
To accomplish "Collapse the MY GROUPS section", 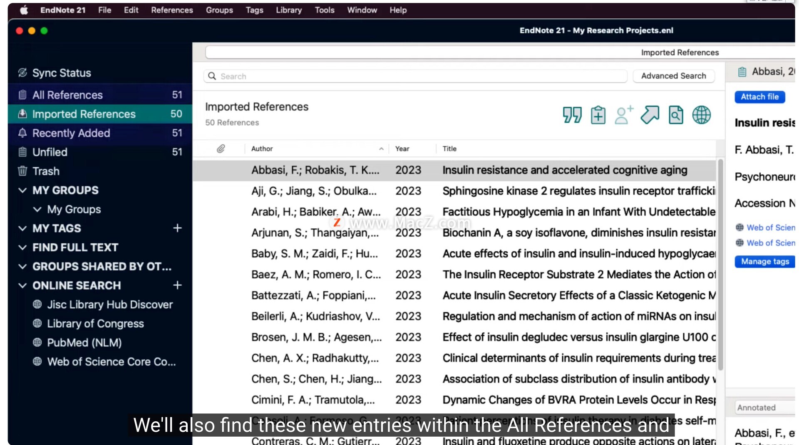I will tap(22, 190).
